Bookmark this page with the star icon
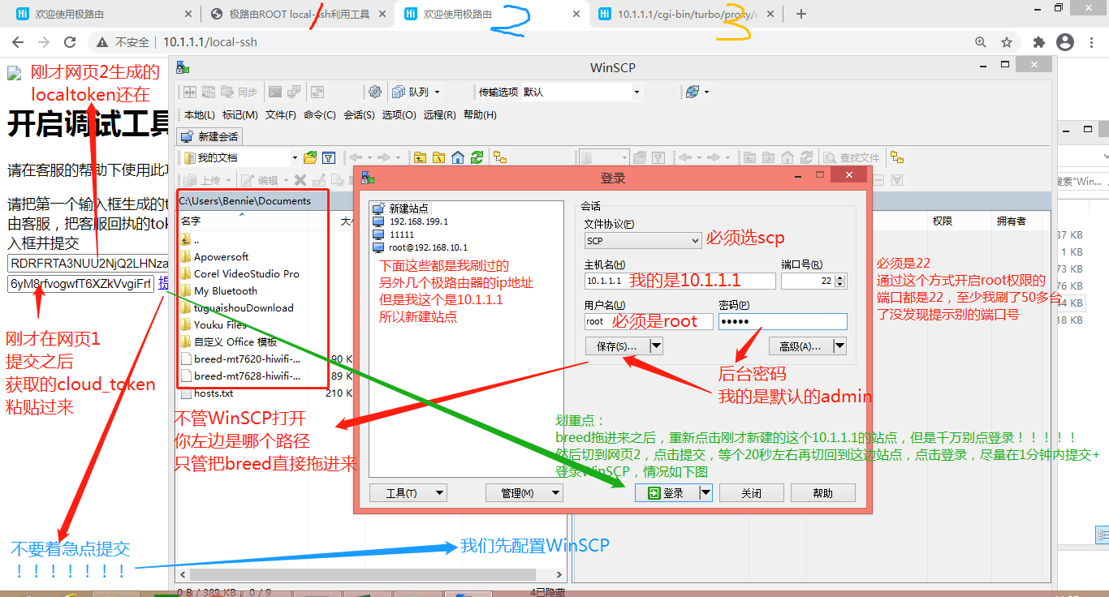The image size is (1109, 597). [1007, 42]
